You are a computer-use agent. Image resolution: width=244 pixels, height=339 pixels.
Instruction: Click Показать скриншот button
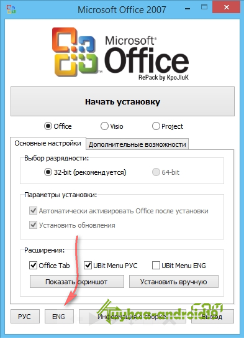point(77,282)
